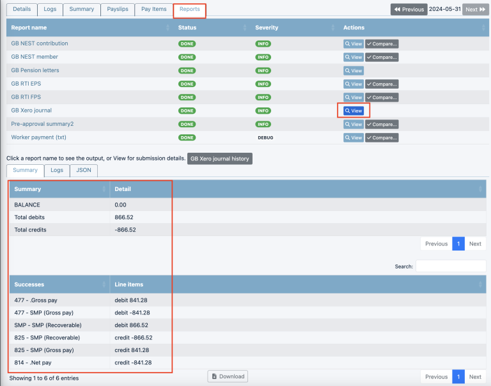Screen dimensions: 491x386
Task: Open GB Pension letters report
Action: click(x=35, y=70)
